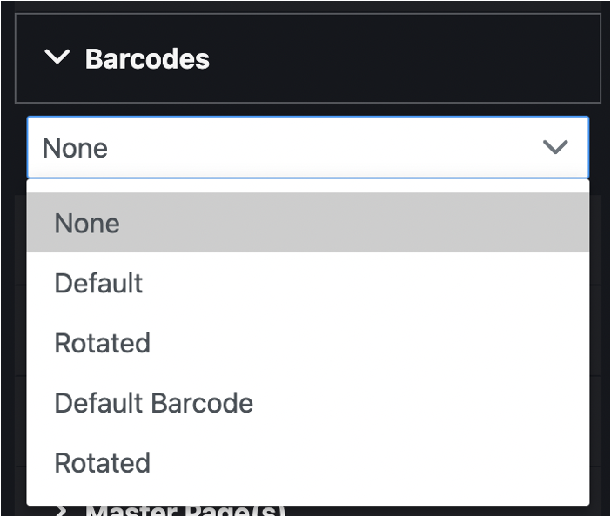
Task: Collapse the Barcodes section chevron
Action: pyautogui.click(x=57, y=58)
